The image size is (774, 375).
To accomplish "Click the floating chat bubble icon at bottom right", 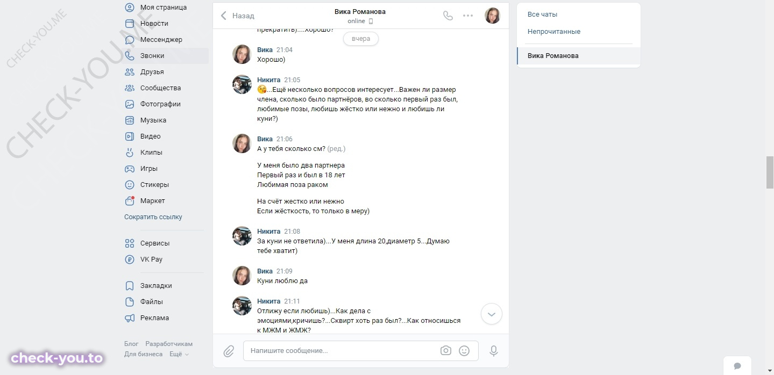I will pyautogui.click(x=737, y=366).
